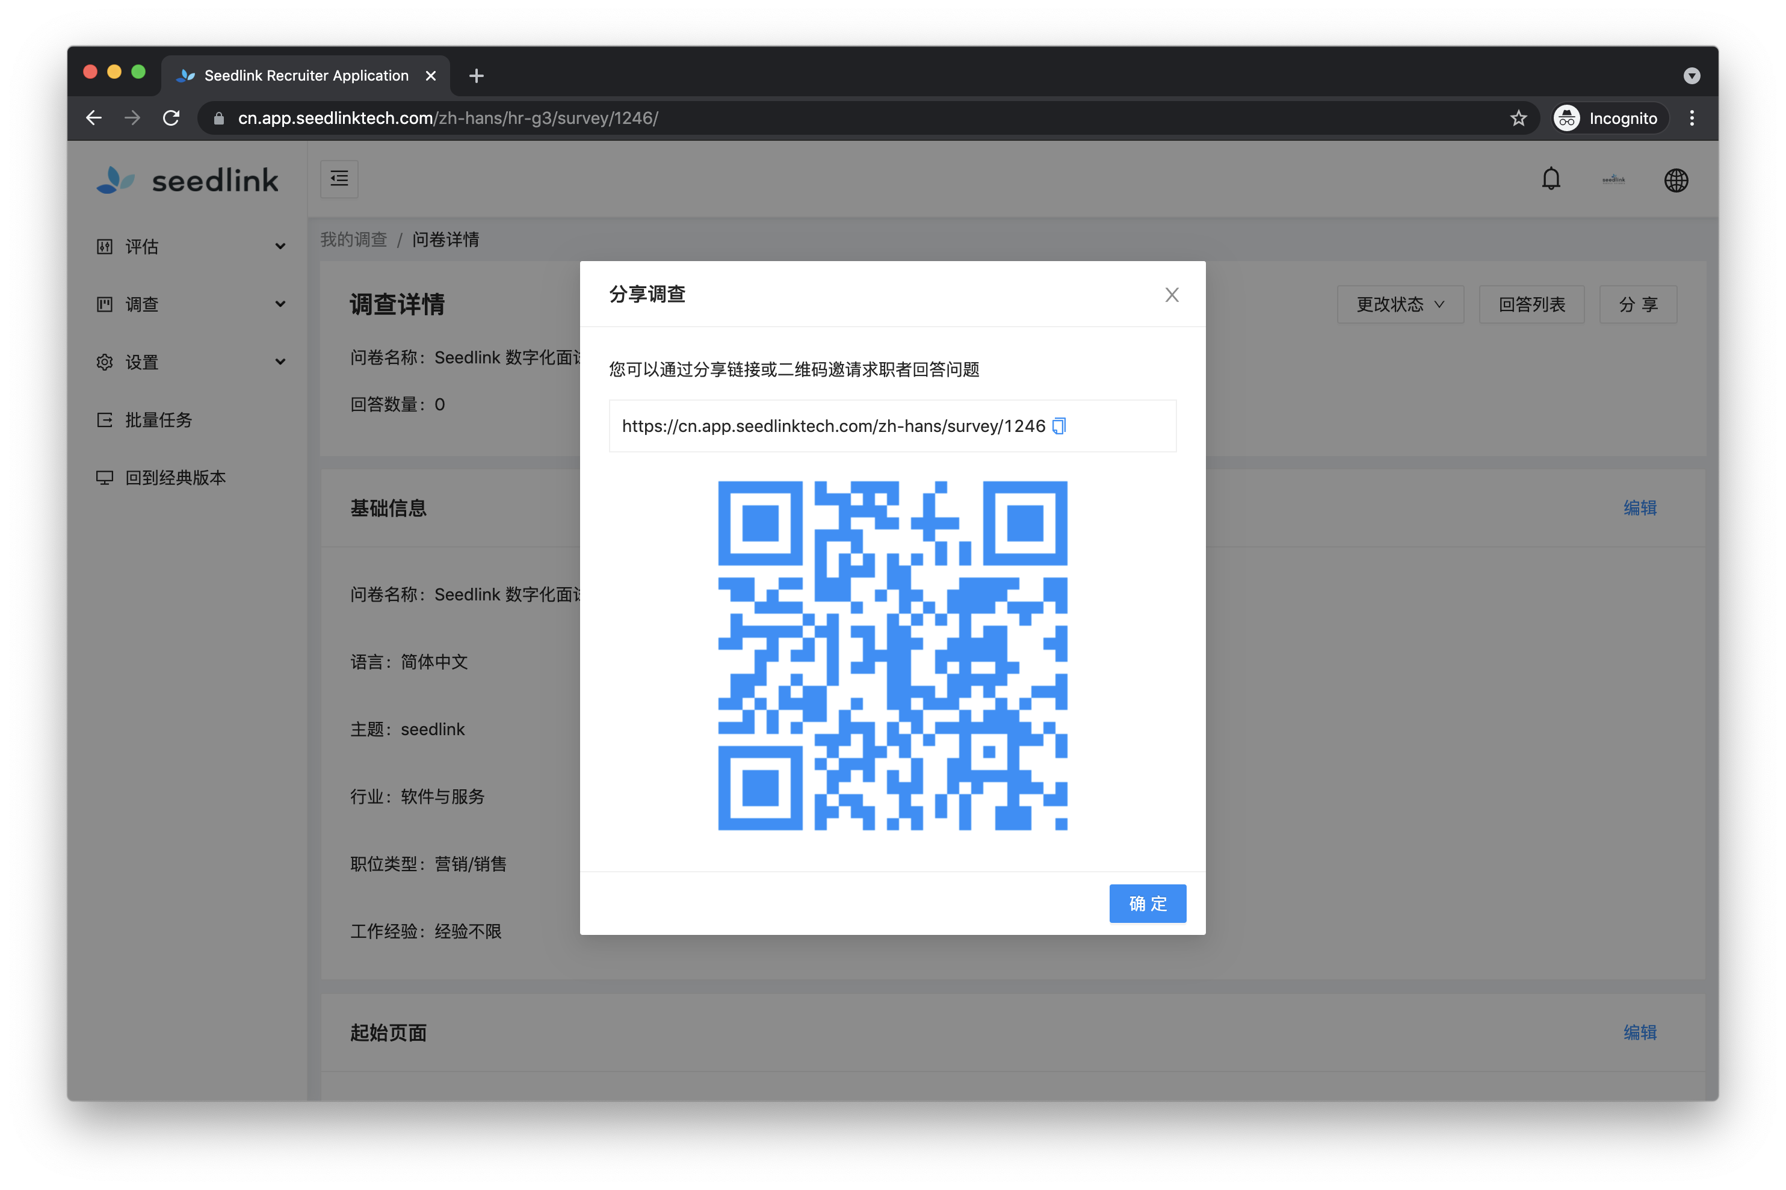Image resolution: width=1786 pixels, height=1190 pixels.
Task: Open the 更改状态 dropdown
Action: click(x=1400, y=304)
